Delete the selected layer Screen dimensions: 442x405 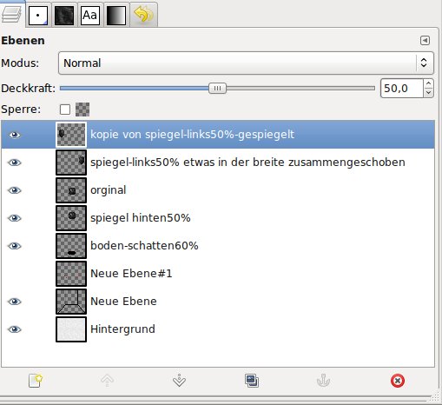(x=398, y=381)
